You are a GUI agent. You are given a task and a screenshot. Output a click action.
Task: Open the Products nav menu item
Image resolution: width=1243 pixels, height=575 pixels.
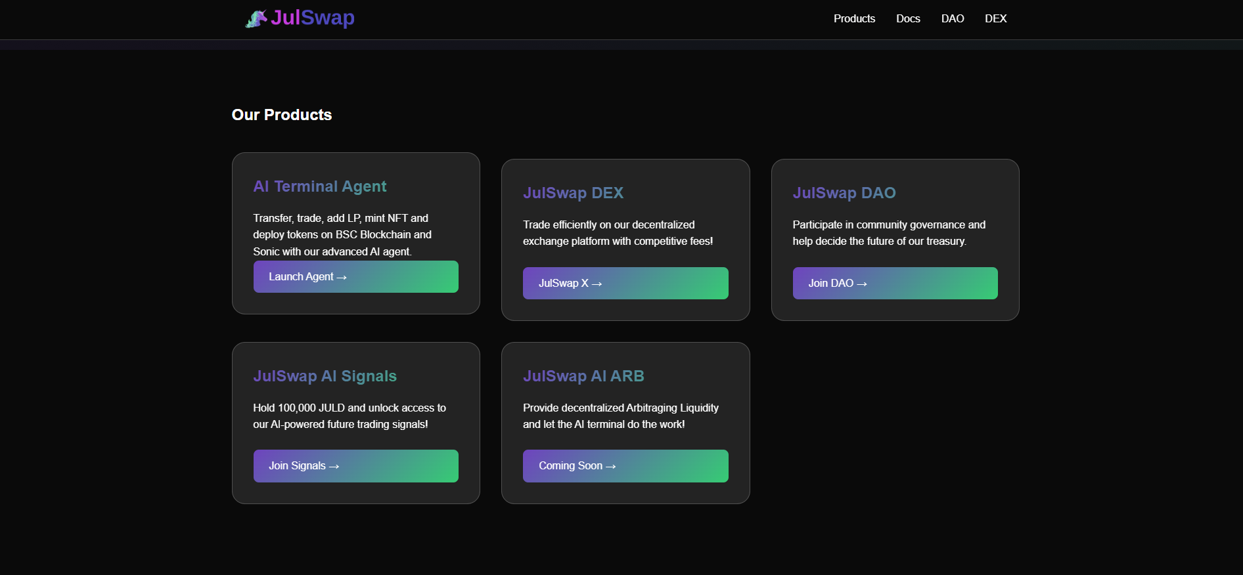pyautogui.click(x=853, y=18)
